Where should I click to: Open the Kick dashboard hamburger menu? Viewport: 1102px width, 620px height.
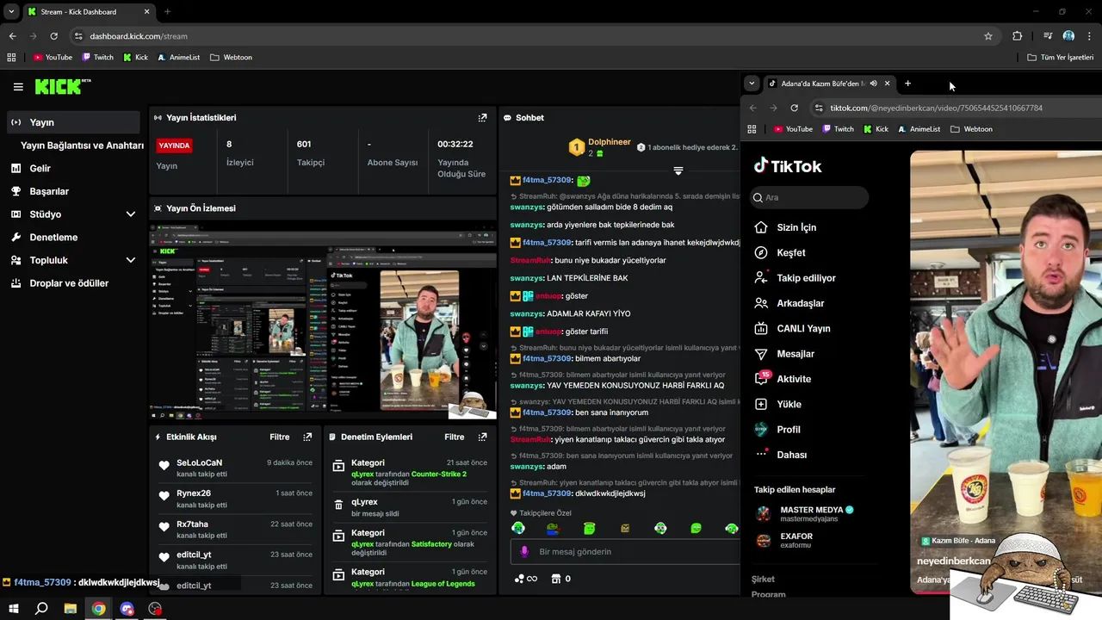[18, 87]
